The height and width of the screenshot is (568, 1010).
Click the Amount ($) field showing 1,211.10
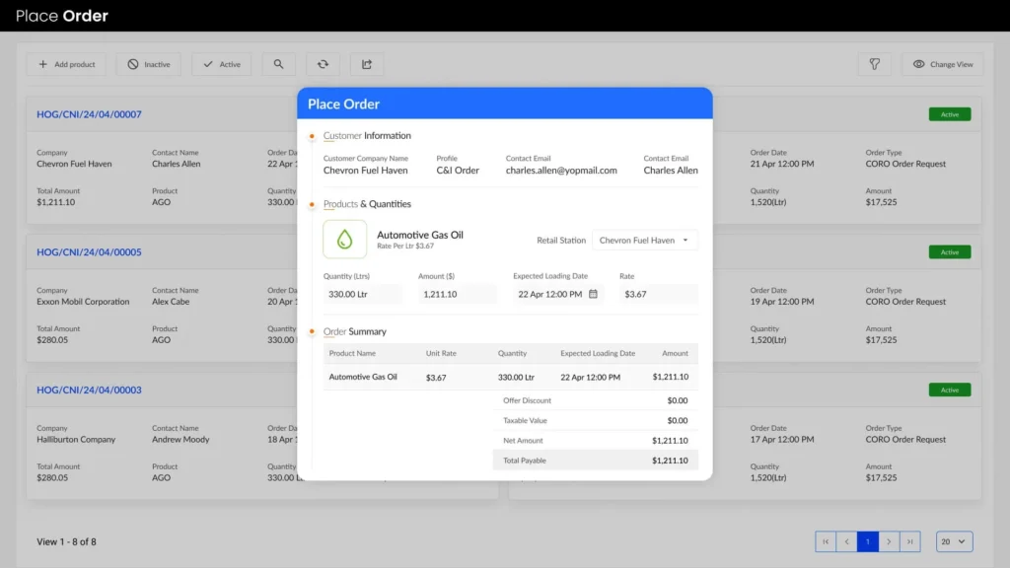point(457,294)
